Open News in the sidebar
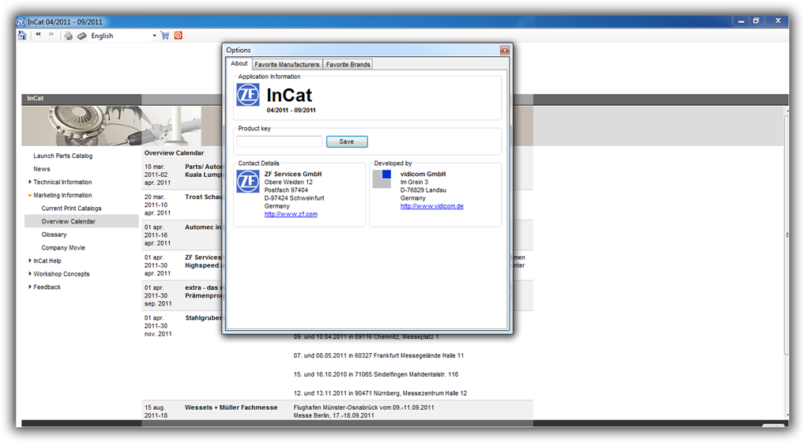Viewport: 809px width, 447px height. tap(42, 169)
